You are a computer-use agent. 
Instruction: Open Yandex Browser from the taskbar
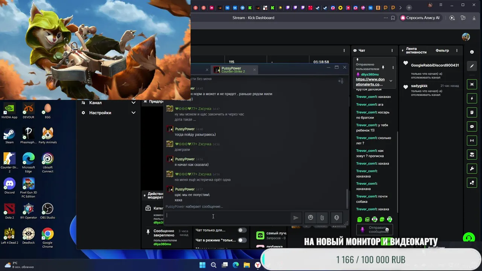258,265
